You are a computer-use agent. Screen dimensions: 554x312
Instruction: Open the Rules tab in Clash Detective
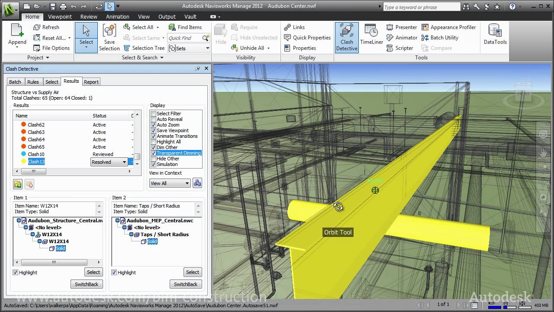33,82
